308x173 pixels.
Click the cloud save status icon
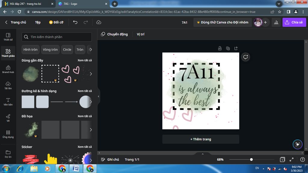(x=99, y=22)
